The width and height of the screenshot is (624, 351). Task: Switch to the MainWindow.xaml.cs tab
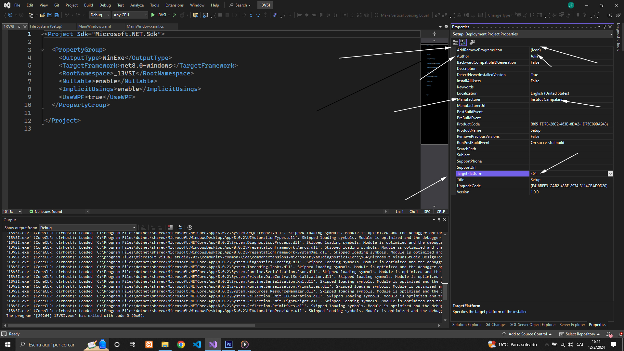pyautogui.click(x=145, y=26)
